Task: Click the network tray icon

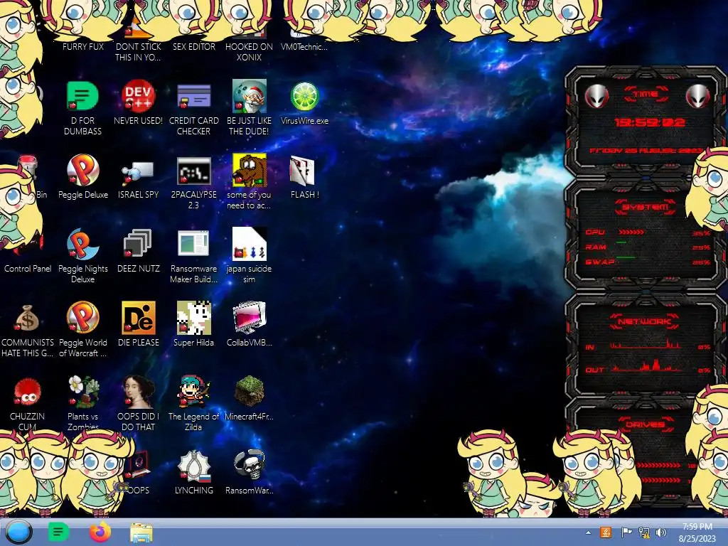Action: [644, 532]
